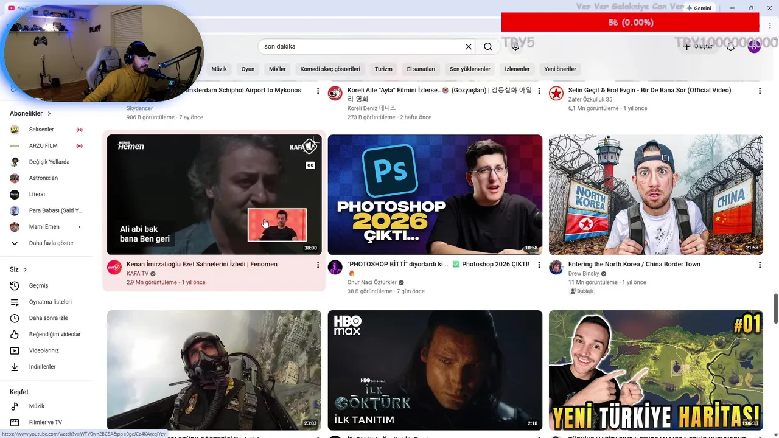The width and height of the screenshot is (779, 438).
Task: Click the page vertical scrollbar thumb
Action: point(775,308)
